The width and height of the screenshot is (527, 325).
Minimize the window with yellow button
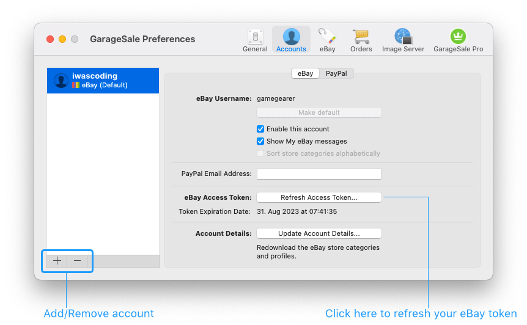(x=62, y=39)
